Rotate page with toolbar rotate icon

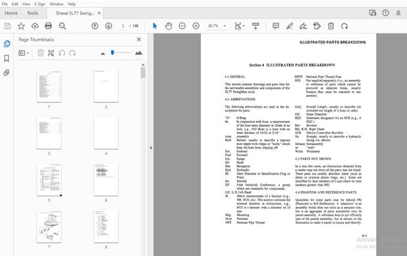tap(345, 26)
